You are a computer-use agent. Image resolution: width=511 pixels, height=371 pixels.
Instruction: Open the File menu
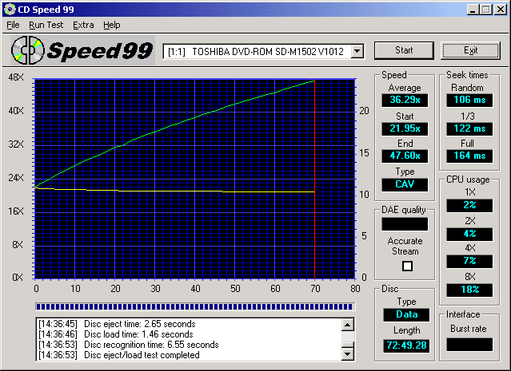[x=13, y=25]
